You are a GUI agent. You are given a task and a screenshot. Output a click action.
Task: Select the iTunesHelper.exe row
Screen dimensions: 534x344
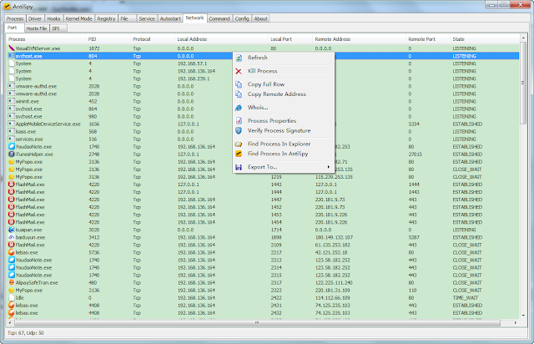pyautogui.click(x=263, y=154)
